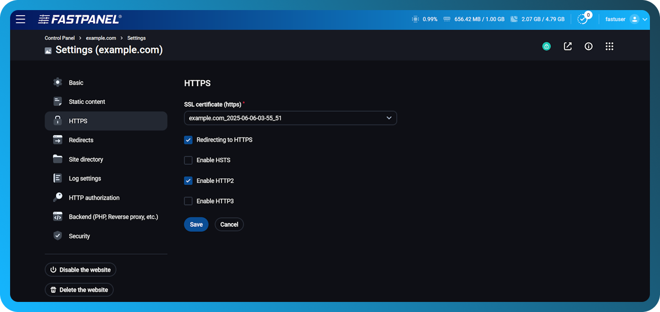Click the FASTPANEL logo
The height and width of the screenshot is (312, 660).
tap(80, 19)
